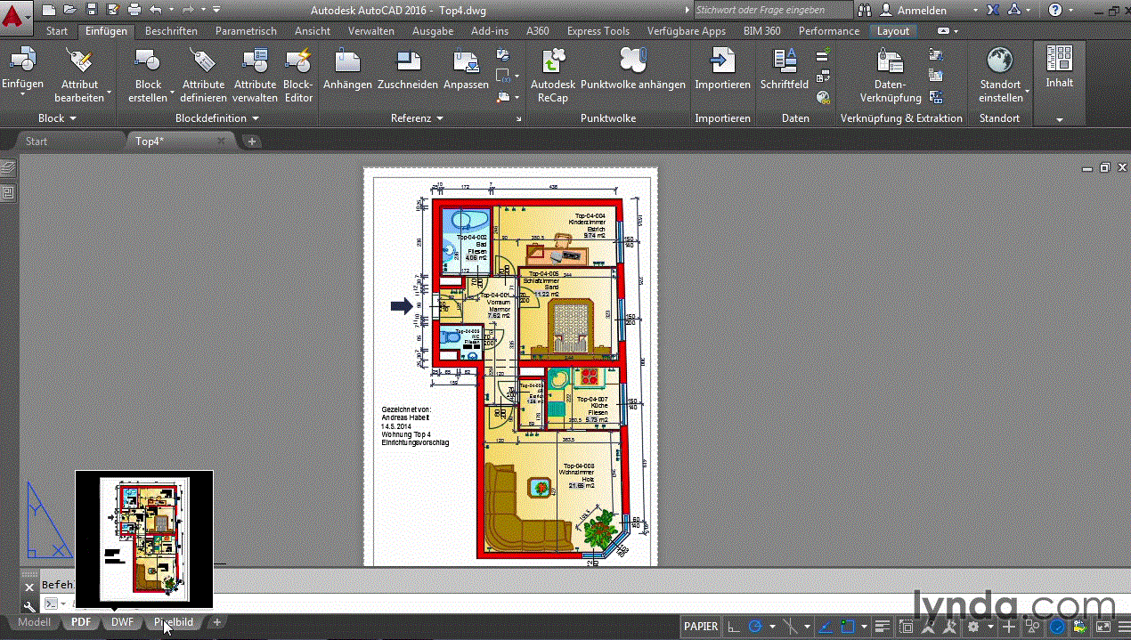
Task: Click the New drawing icon in quick access
Action: tap(49, 10)
